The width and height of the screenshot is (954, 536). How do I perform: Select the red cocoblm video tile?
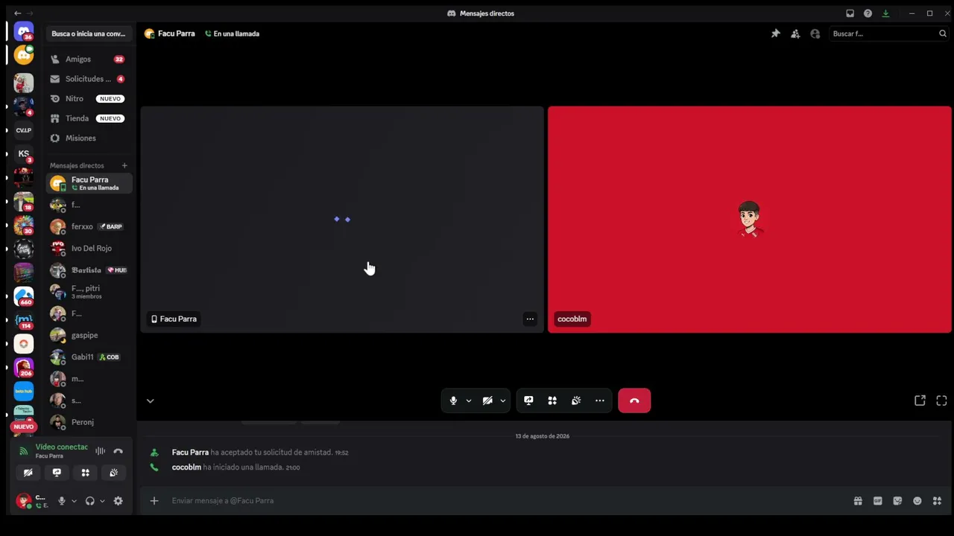pos(749,220)
